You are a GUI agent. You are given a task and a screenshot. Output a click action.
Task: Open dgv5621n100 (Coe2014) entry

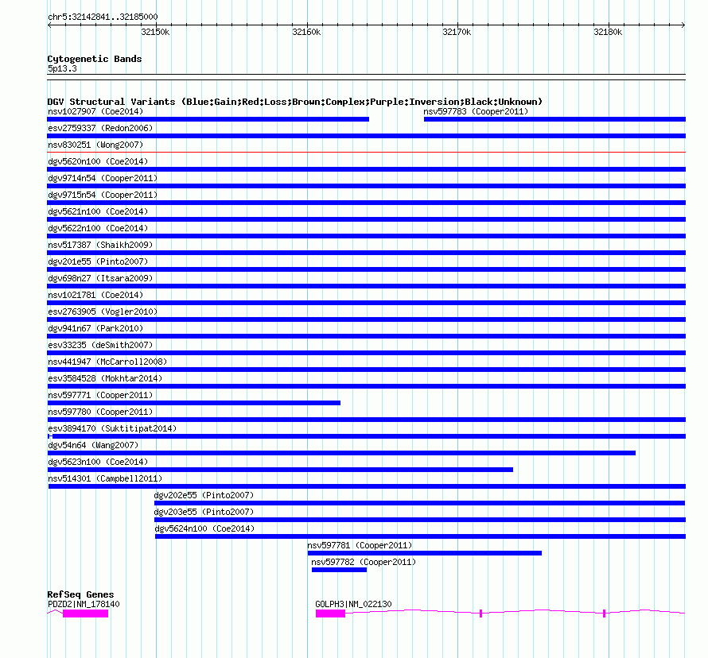click(98, 211)
